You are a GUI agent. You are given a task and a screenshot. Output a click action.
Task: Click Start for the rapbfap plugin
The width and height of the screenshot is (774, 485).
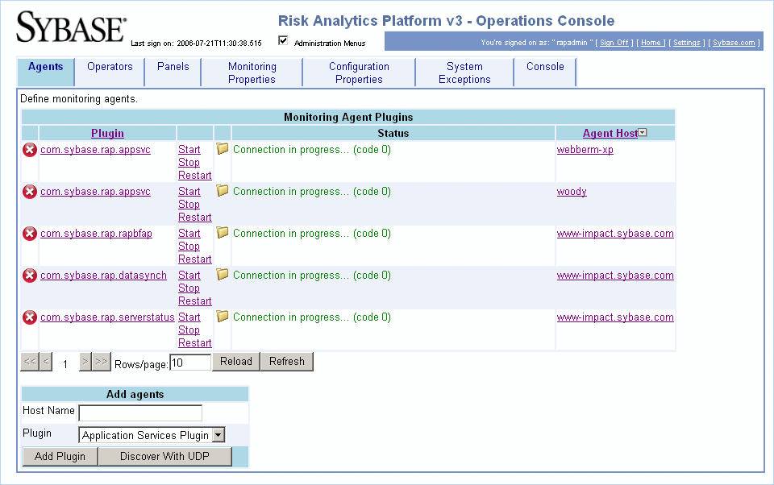(x=189, y=234)
